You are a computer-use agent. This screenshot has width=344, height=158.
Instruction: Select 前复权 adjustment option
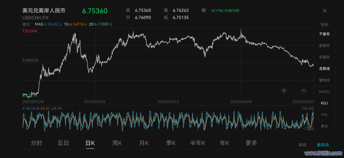coord(324,45)
